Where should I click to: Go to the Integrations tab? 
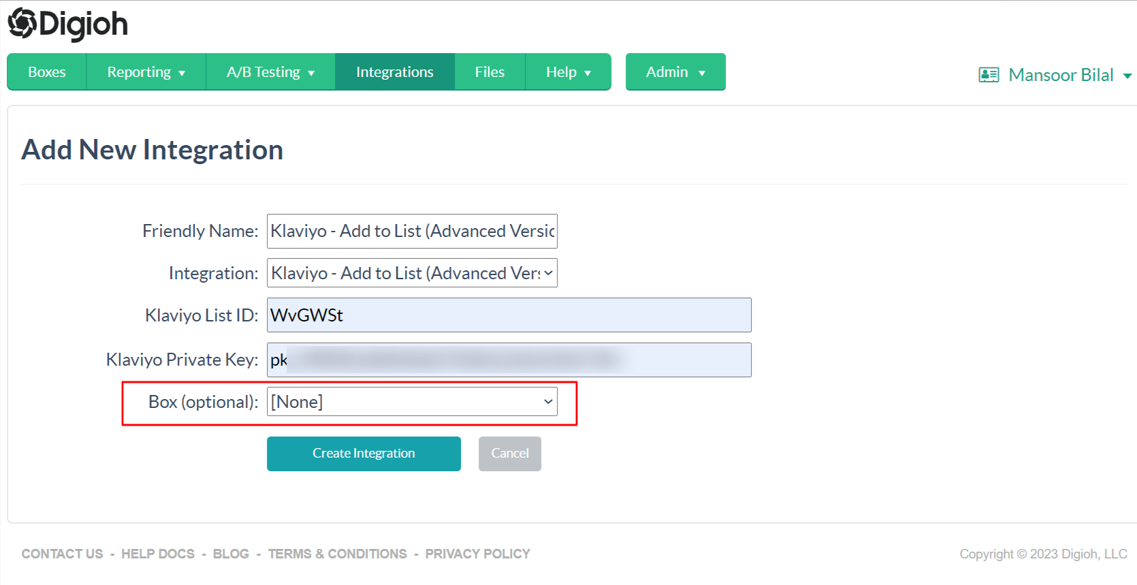point(395,72)
